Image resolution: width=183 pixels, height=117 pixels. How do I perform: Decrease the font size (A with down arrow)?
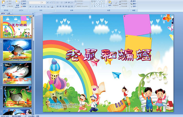pyautogui.click(x=50, y=2)
